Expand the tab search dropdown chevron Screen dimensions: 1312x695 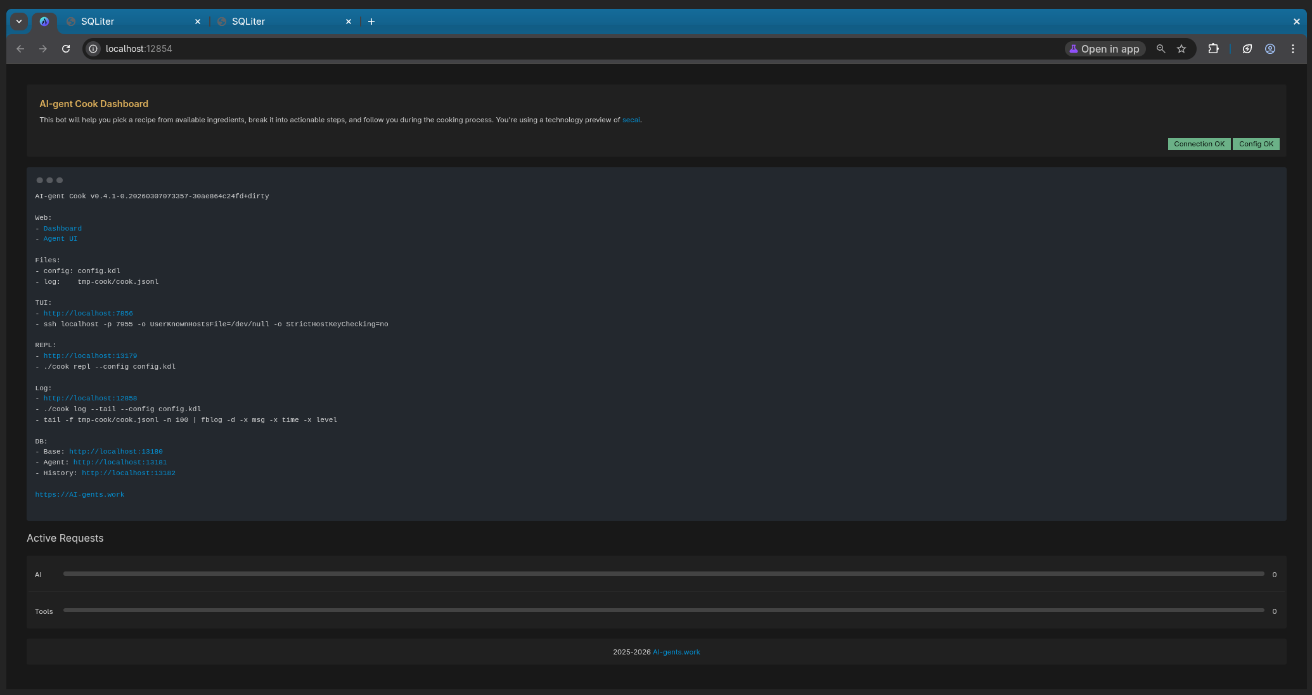click(x=19, y=22)
